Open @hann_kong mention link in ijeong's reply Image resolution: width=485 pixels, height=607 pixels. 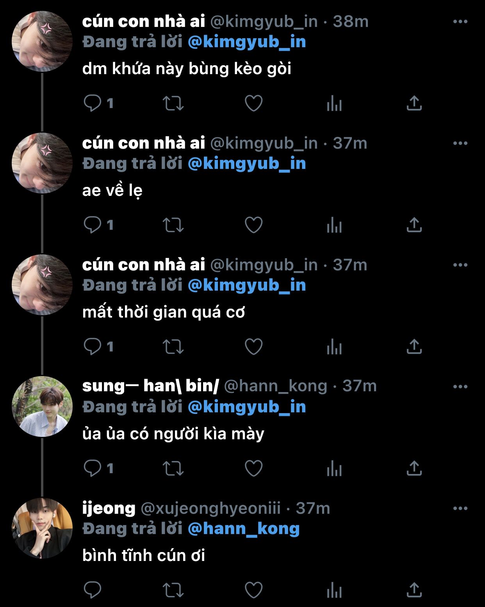coord(244,529)
